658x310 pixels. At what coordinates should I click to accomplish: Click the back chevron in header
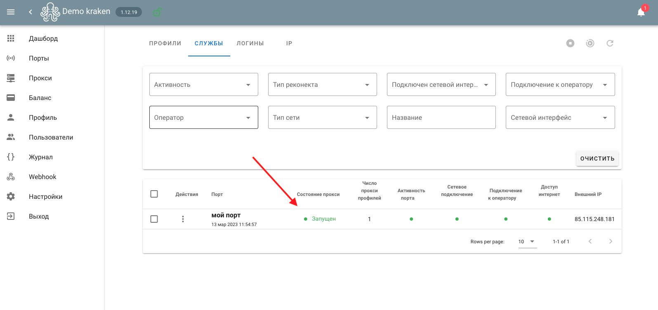(30, 12)
